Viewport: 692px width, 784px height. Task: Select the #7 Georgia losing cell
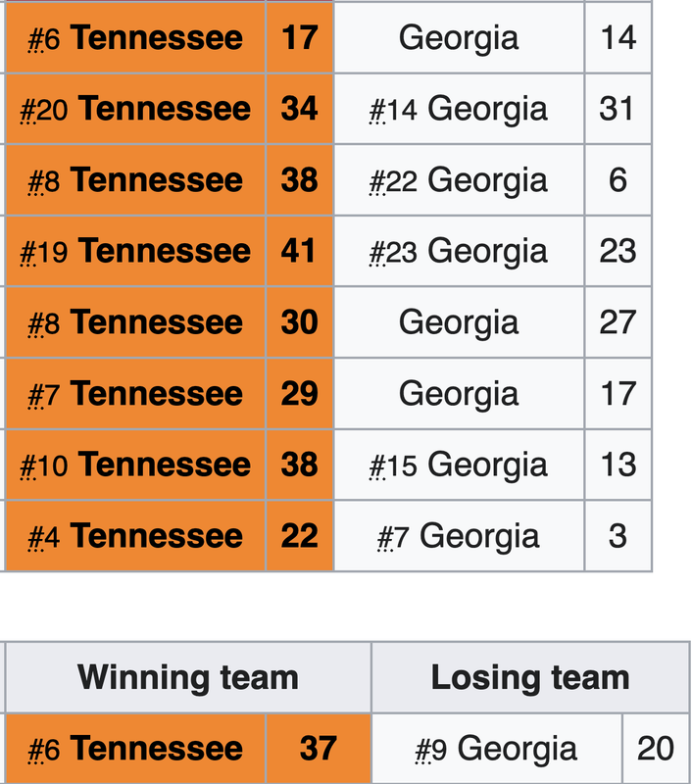point(459,535)
